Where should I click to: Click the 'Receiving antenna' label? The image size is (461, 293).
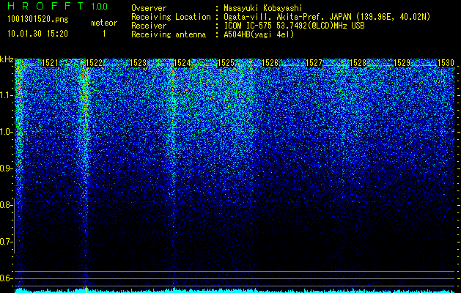[x=169, y=34]
